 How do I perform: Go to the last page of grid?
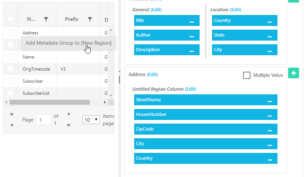coord(69,125)
